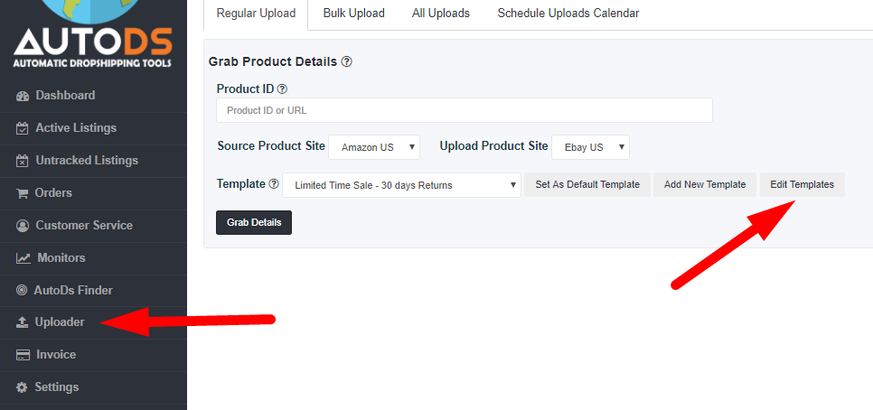The width and height of the screenshot is (873, 410).
Task: Open the Dashboard gauge icon
Action: point(23,96)
